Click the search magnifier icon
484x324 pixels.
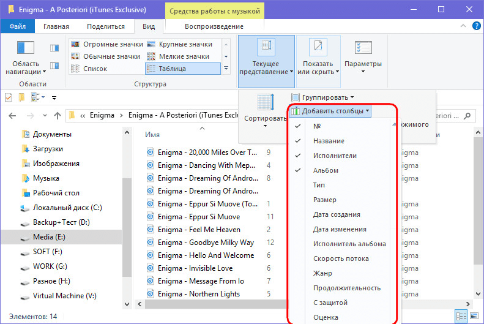pos(467,116)
